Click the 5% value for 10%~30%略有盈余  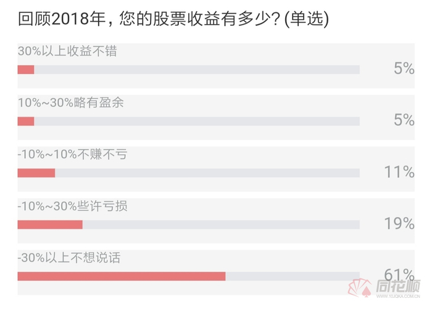(404, 120)
